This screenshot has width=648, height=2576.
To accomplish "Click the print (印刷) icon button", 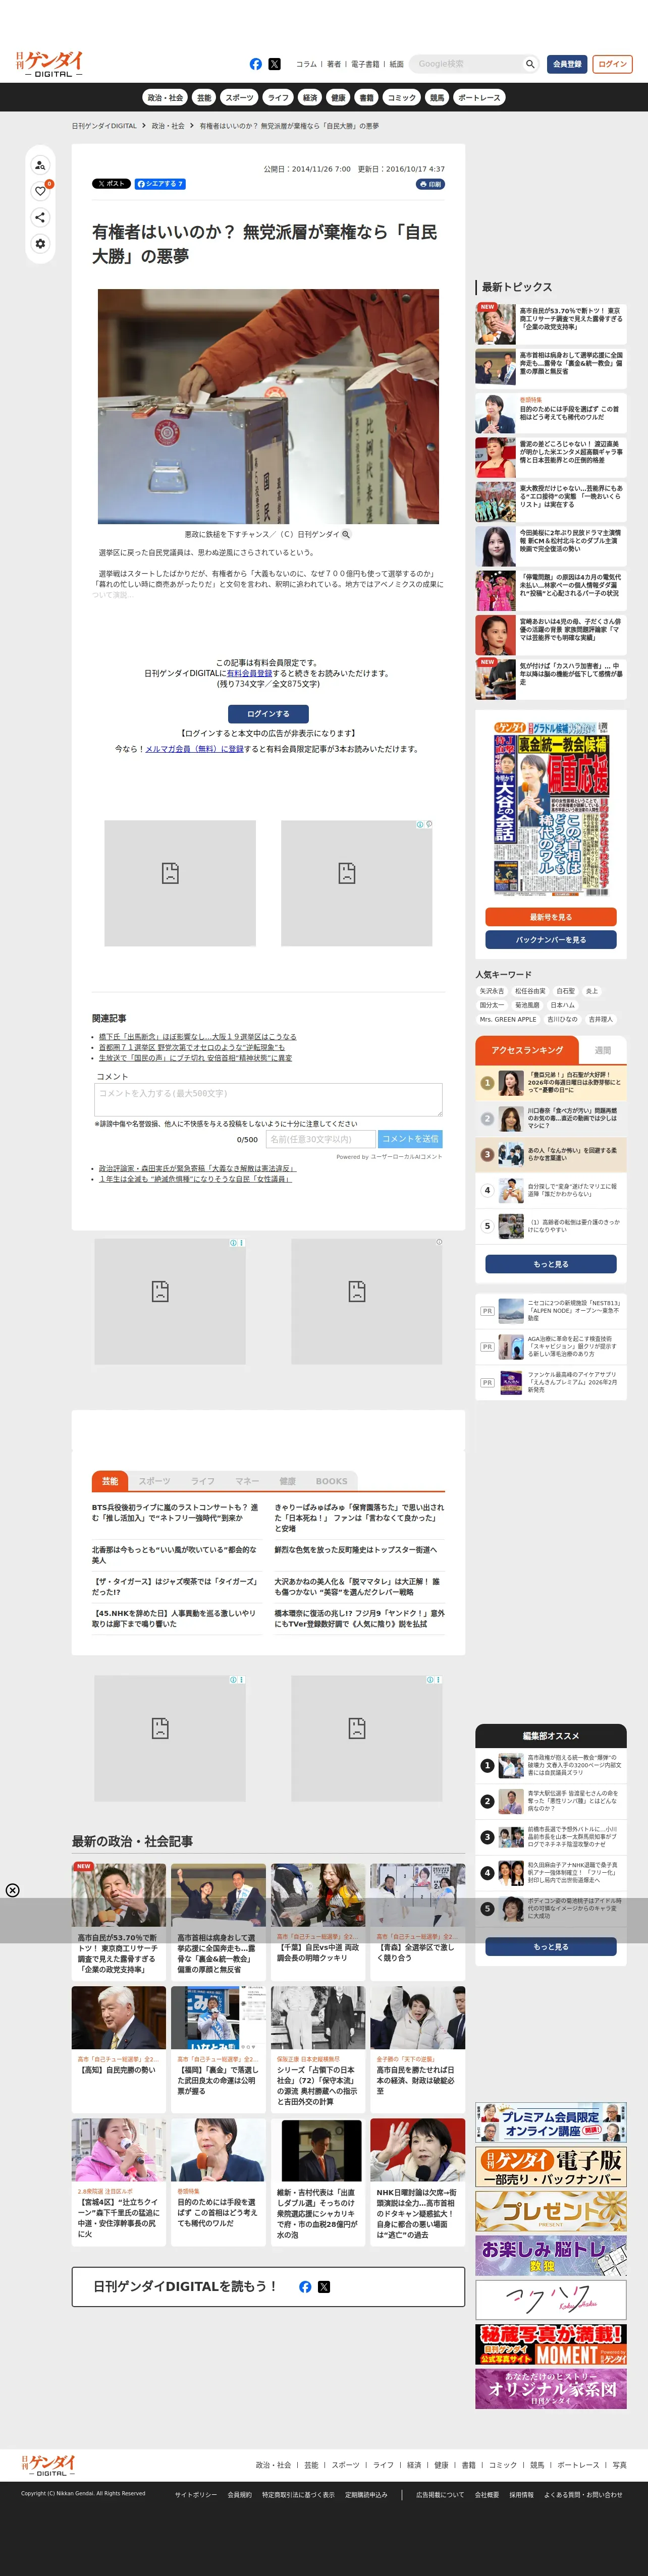I will tap(430, 184).
